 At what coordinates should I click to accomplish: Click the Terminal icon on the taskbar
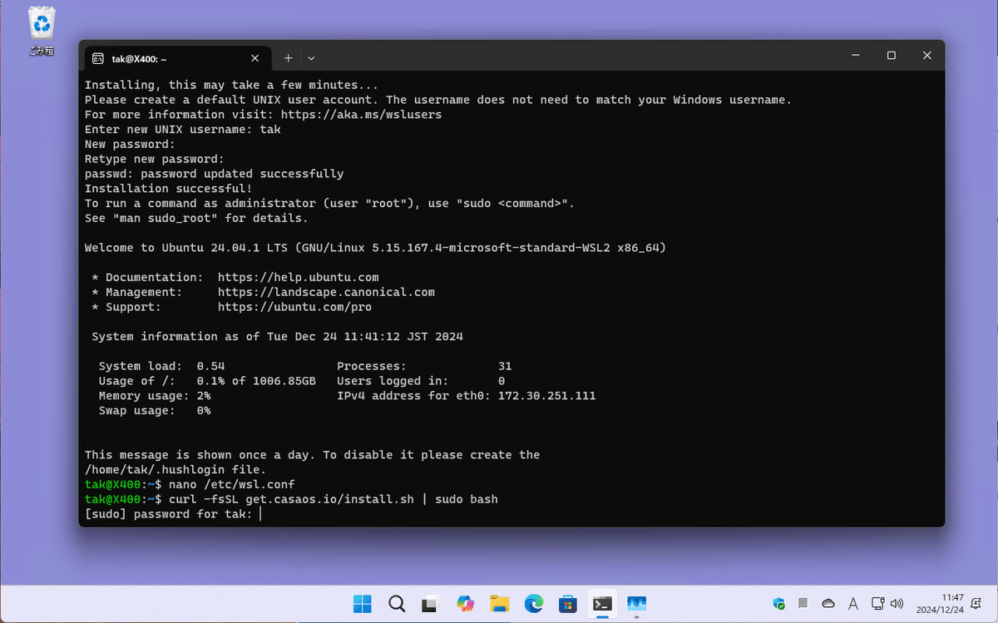click(602, 603)
